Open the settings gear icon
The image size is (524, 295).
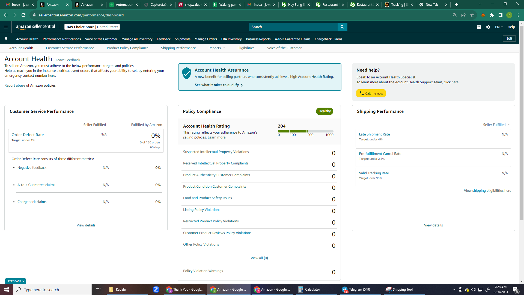tap(488, 27)
